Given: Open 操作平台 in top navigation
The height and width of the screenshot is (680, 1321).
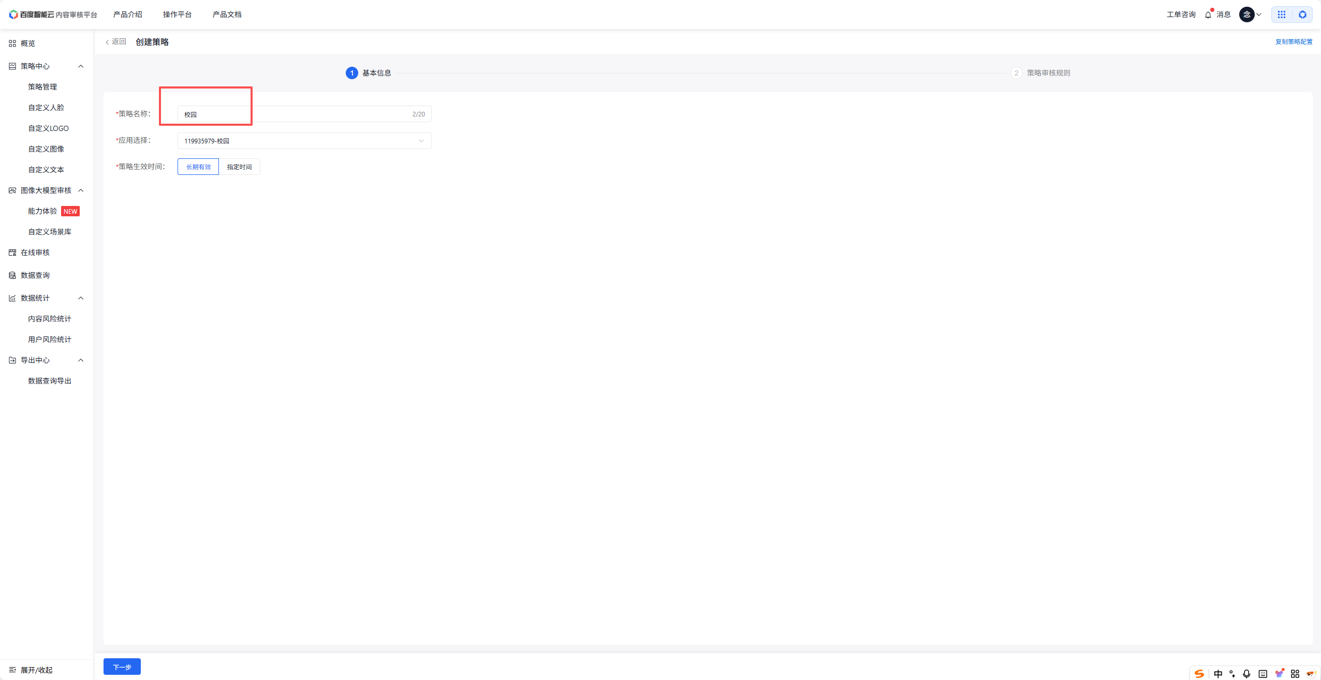Looking at the screenshot, I should 177,14.
